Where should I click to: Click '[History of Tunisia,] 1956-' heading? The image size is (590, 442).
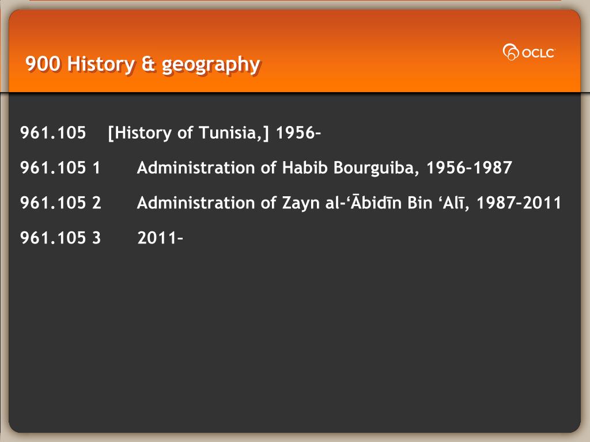(214, 133)
